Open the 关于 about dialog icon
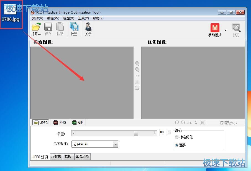Image resolution: width=251 pixels, height=171 pixels. 88,29
